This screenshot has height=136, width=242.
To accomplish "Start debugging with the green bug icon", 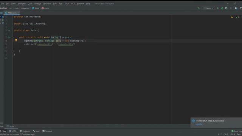I will (x=222, y=8).
